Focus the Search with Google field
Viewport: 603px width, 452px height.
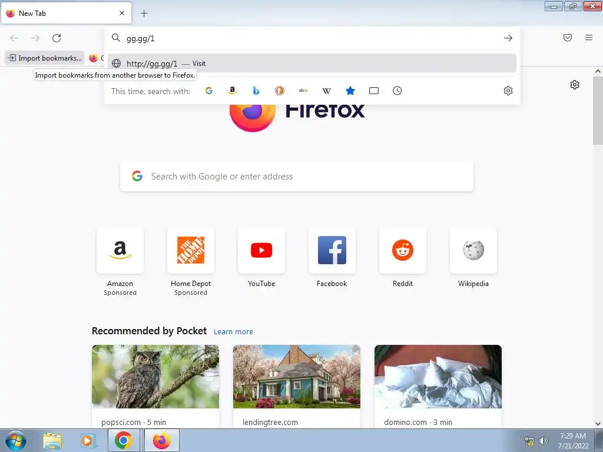tap(297, 177)
